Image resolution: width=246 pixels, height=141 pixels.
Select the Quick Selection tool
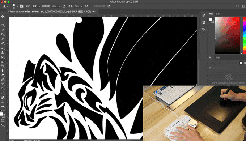(x=3, y=30)
